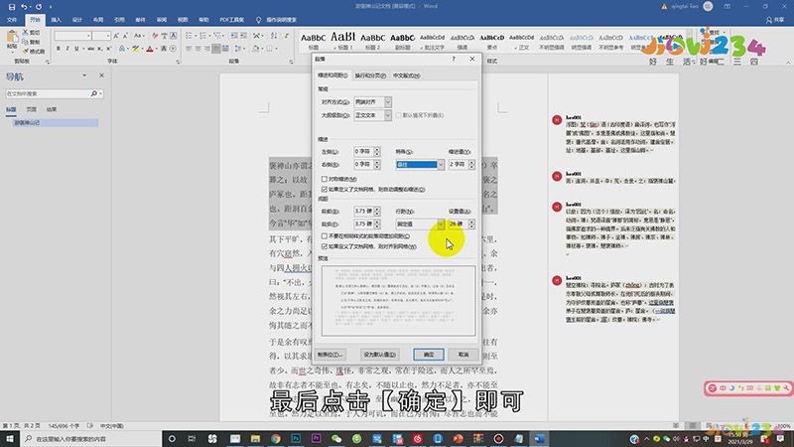The width and height of the screenshot is (794, 447).
Task: Adjust right indent spinner
Action: point(377,164)
